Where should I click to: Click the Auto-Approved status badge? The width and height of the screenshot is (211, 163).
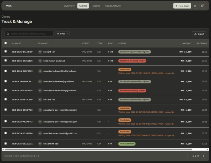(127, 144)
